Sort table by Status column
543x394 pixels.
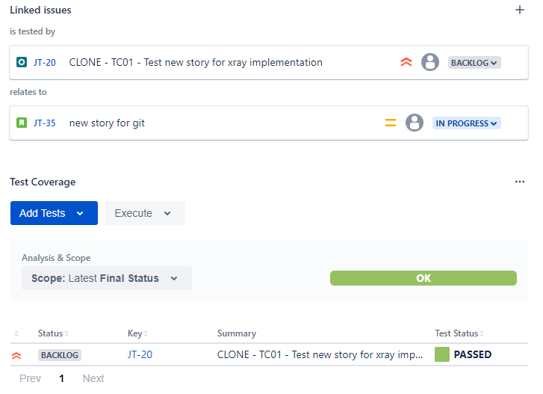tap(53, 333)
